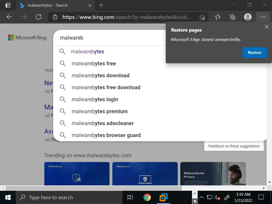Open Task View on the taskbar
Image resolution: width=272 pixels, height=204 pixels.
pos(130,197)
